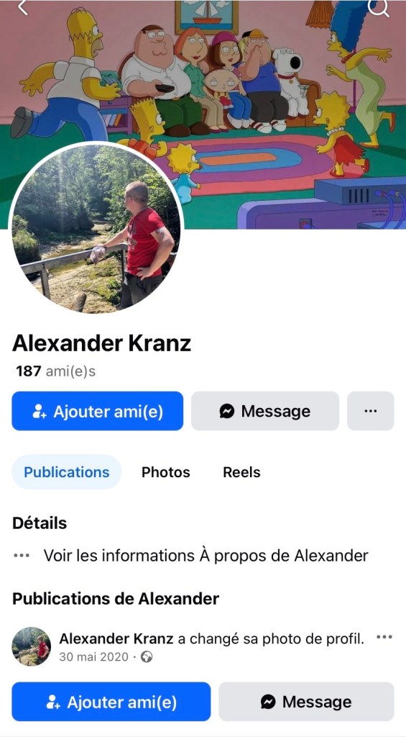Open Voir les informations À propos de Alexander
Screen dimensions: 406x737
click(x=206, y=556)
